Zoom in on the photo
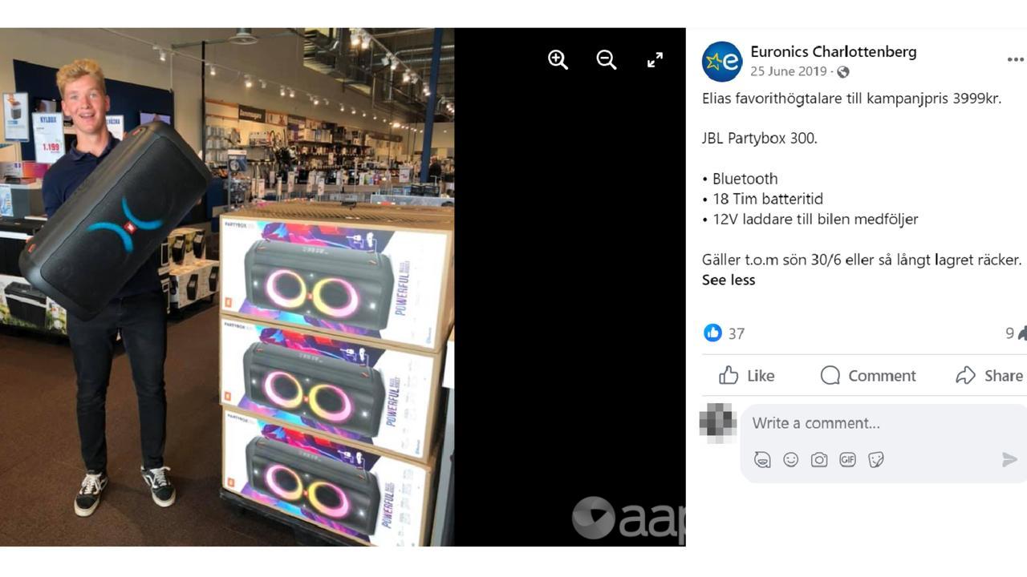This screenshot has height=577, width=1027. click(558, 59)
